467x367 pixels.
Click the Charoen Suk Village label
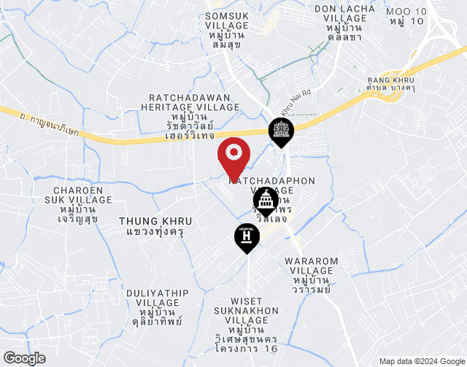tap(78, 204)
